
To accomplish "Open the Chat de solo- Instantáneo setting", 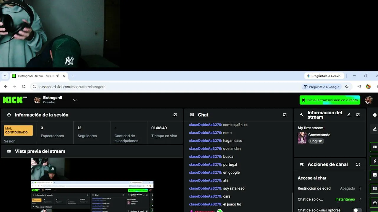I will [x=330, y=199].
